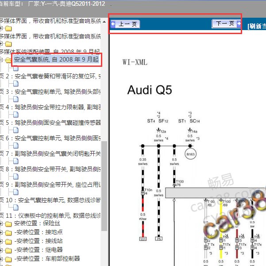The image size is (266, 266).
Task: Click folder icon of 安装位置：保险丝
Action: pos(8,224)
